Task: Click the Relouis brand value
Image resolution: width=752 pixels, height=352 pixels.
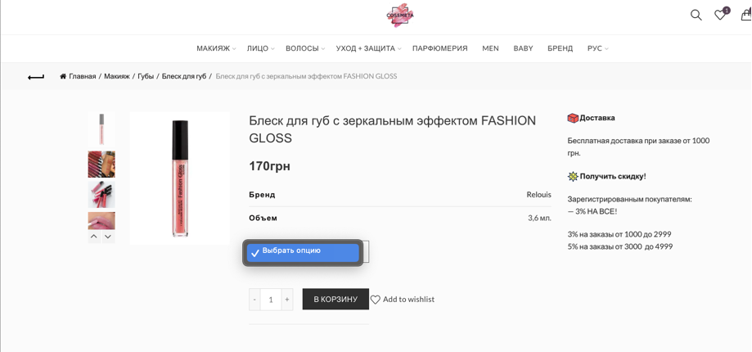Action: 538,195
